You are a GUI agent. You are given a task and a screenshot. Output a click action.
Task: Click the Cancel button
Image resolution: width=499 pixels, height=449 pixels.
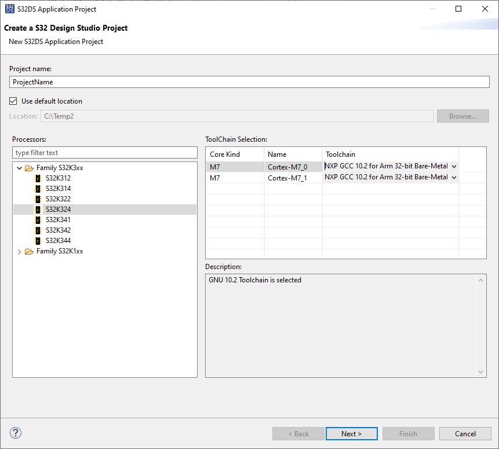coord(465,434)
